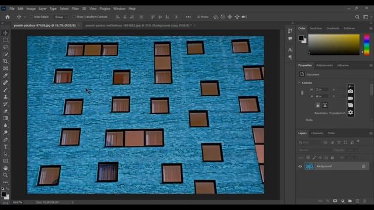Click the three-dots more options in options bar
Screen dimensions: 374x210
[x=188, y=17]
